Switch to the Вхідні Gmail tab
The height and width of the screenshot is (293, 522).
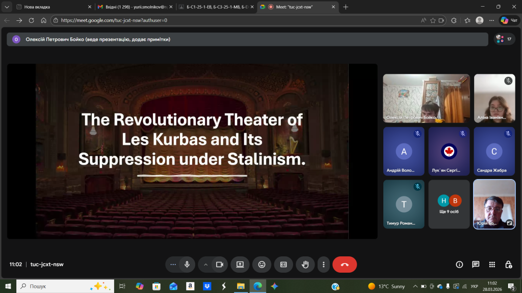coord(133,7)
